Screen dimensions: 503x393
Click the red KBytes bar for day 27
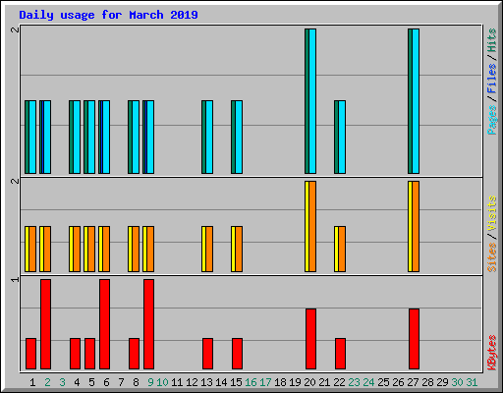pos(414,339)
